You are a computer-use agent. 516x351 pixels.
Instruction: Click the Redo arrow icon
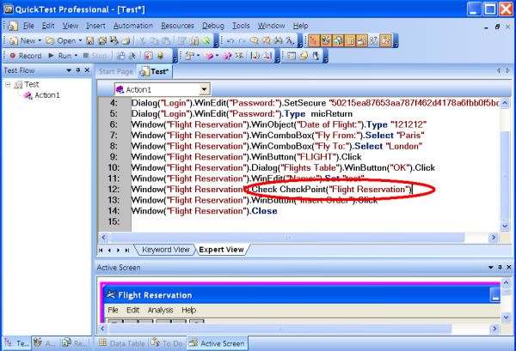(x=243, y=40)
